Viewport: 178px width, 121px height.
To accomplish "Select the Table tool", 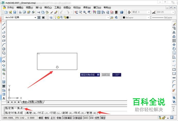I will point(4,94).
